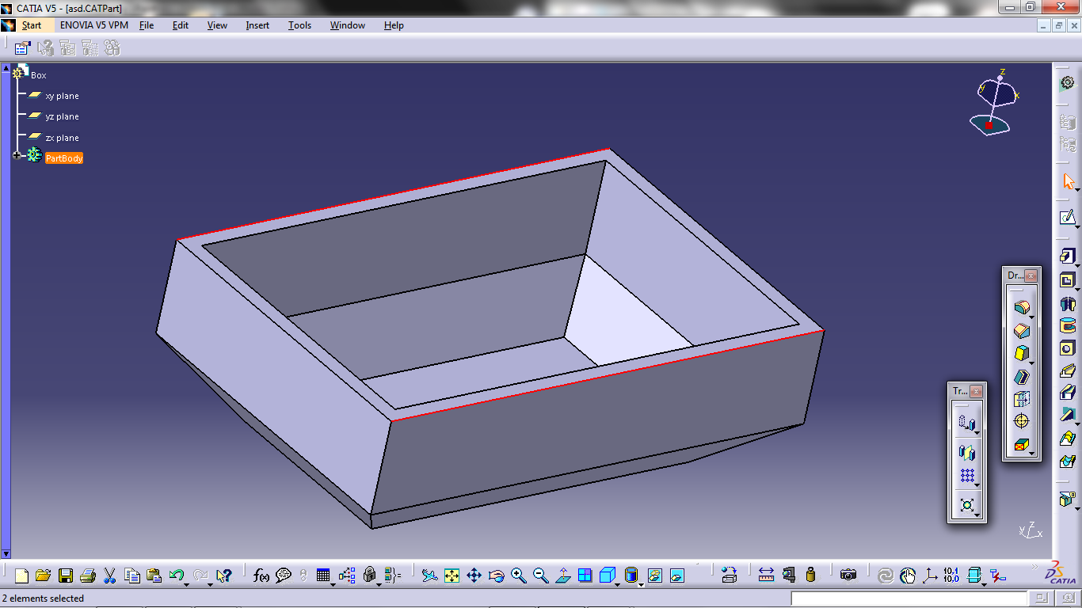Viewport: 1082px width, 608px height.
Task: Select the Shell tool in the Dress-Up toolbar
Action: pyautogui.click(x=1023, y=377)
